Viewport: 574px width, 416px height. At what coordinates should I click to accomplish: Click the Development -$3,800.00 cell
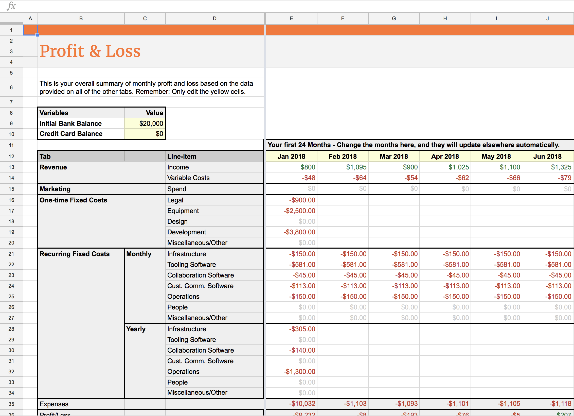tap(292, 232)
